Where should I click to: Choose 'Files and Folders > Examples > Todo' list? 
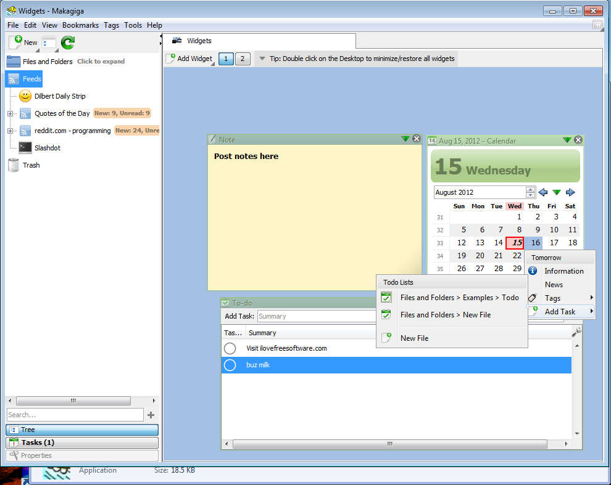(x=452, y=298)
